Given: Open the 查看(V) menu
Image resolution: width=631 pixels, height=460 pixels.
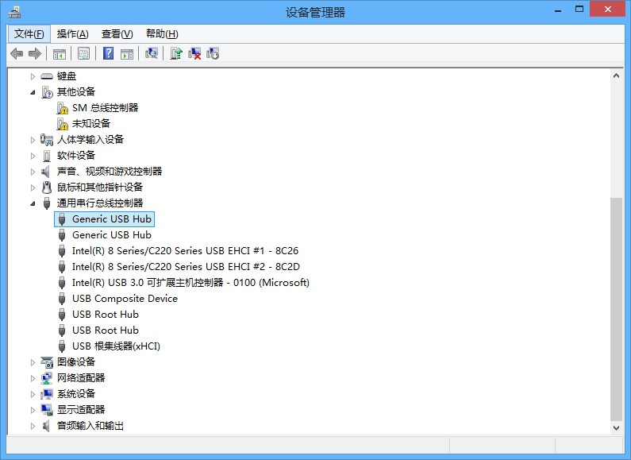Looking at the screenshot, I should click(117, 34).
